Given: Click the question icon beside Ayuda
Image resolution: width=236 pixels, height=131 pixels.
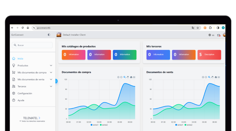Looking at the screenshot, I should (x=14, y=100).
